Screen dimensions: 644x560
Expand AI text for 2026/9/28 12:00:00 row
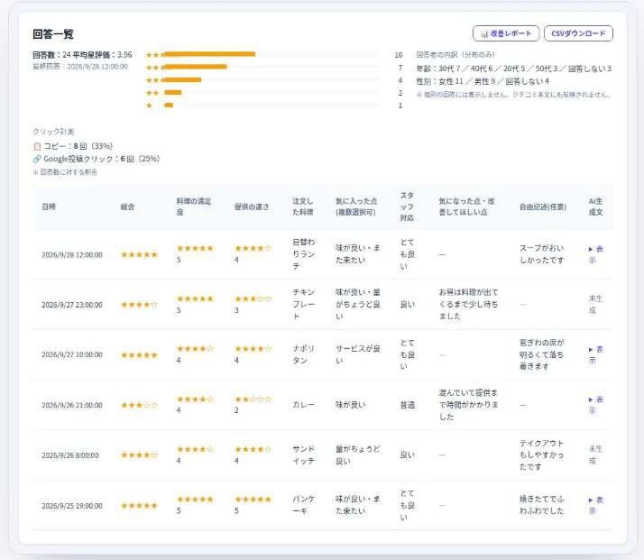(x=595, y=254)
